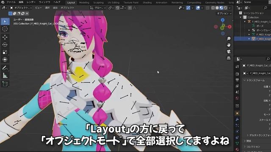Toggle snapping magnet button
This screenshot has height=152, width=271.
pos(118,8)
